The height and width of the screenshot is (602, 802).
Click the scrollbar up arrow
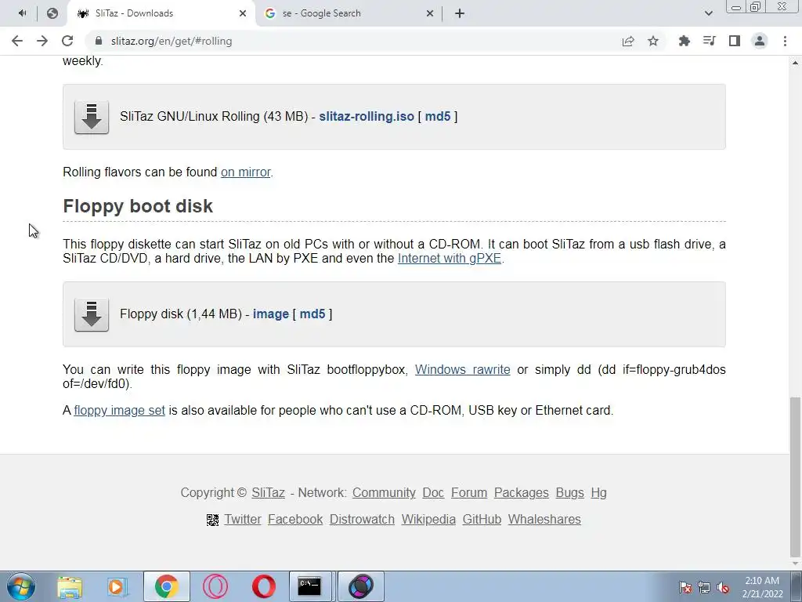[795, 63]
